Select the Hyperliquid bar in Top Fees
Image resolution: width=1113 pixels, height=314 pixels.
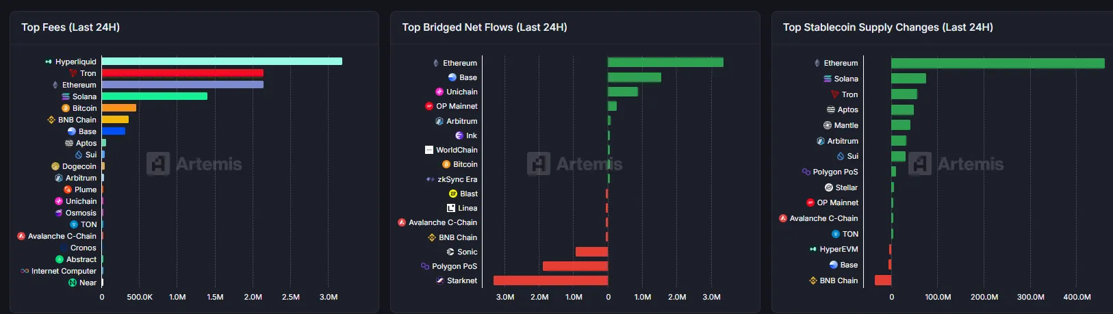(222, 62)
